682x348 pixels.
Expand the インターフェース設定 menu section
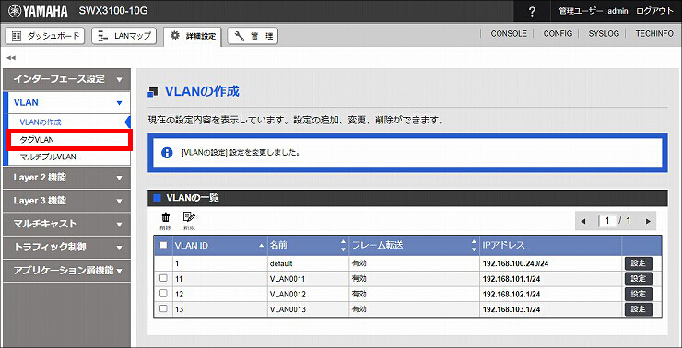pyautogui.click(x=66, y=79)
